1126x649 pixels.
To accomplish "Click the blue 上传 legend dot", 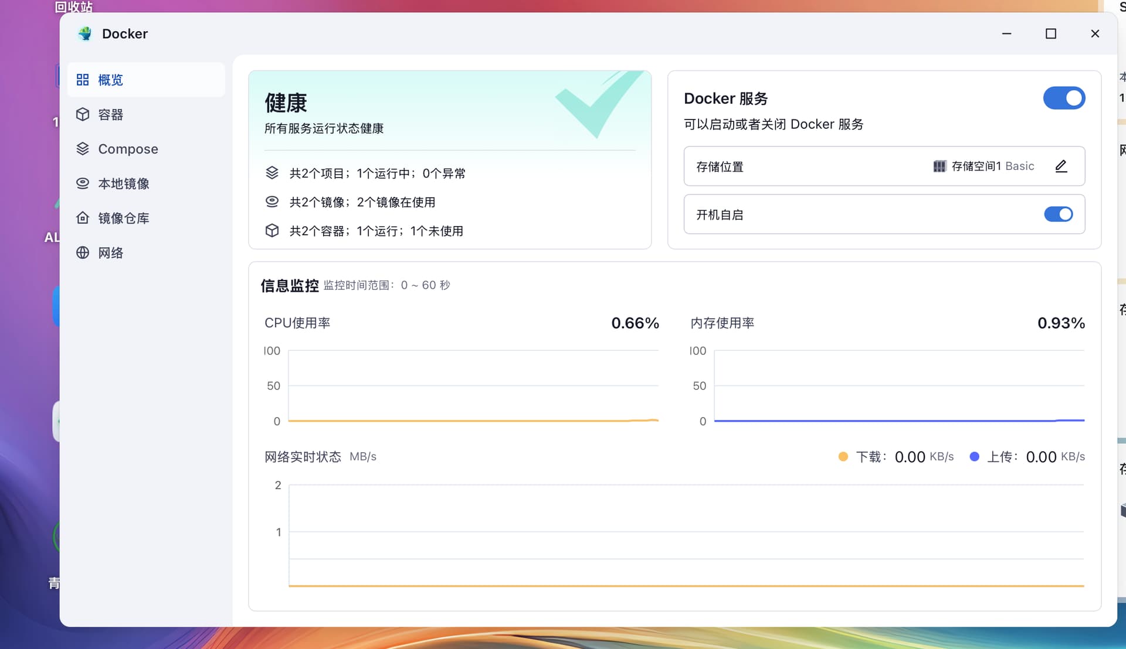I will click(x=974, y=457).
